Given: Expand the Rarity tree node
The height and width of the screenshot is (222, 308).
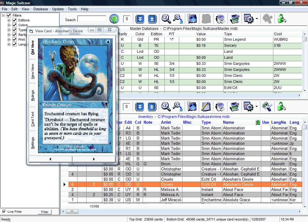Looking at the screenshot, I should 9,35.
